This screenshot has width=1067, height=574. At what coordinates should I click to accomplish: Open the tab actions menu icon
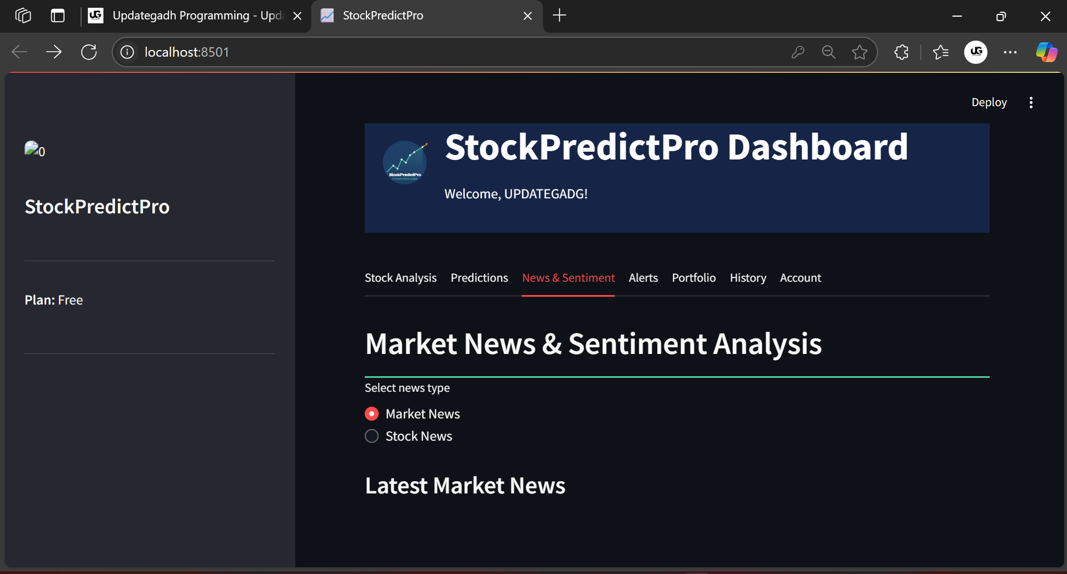(58, 16)
